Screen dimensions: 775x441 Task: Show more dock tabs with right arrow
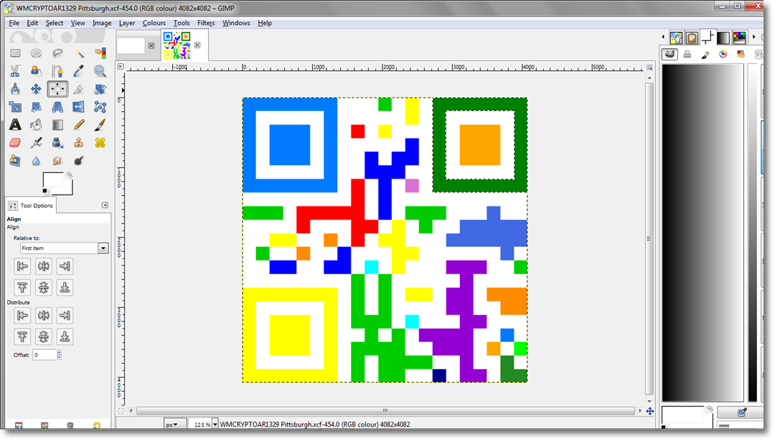click(753, 37)
